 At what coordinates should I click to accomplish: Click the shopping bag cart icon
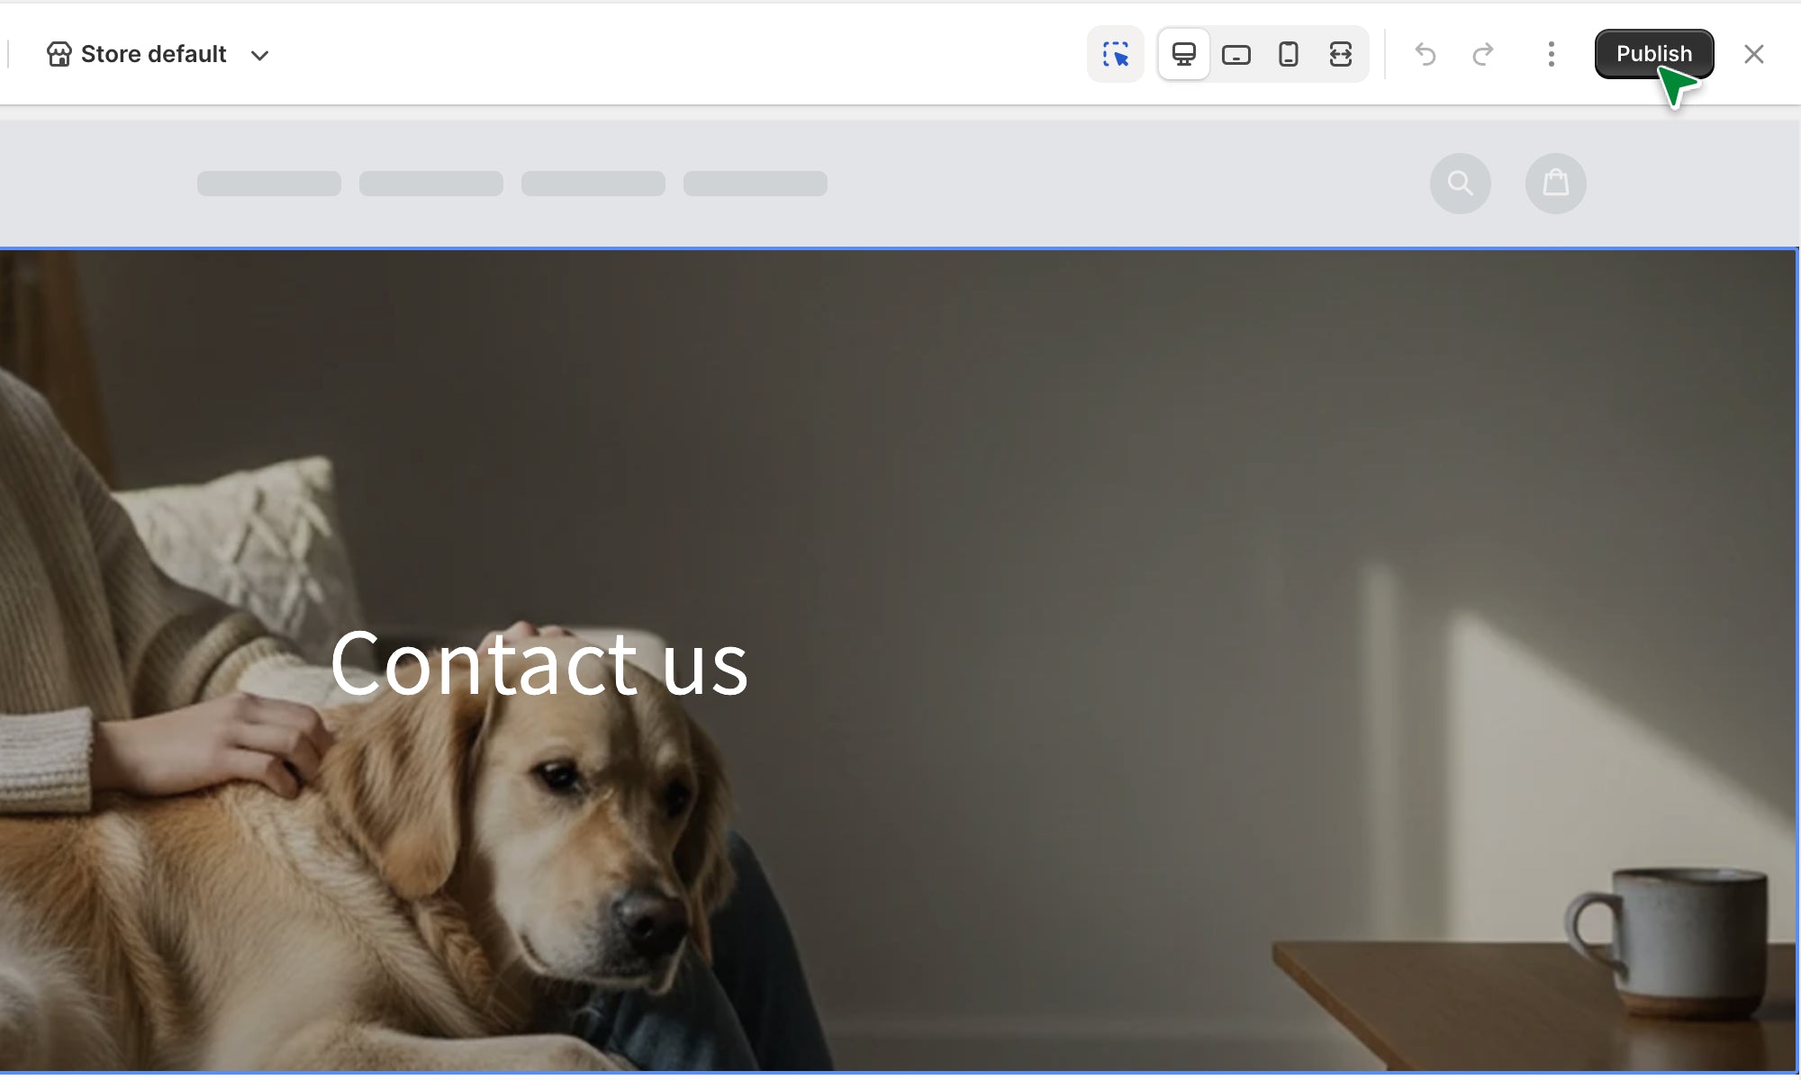(1556, 184)
